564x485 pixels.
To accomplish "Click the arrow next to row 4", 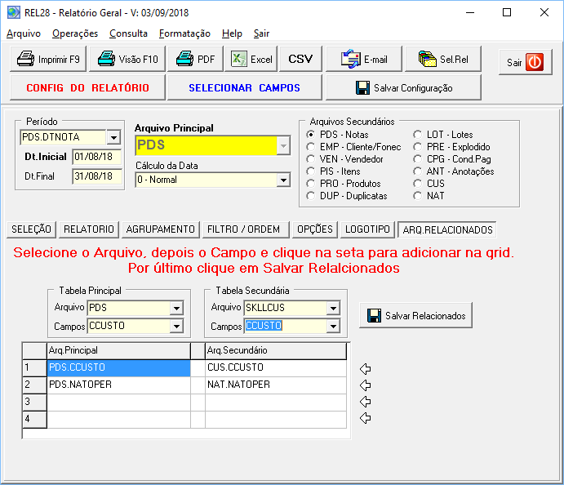I will point(365,418).
